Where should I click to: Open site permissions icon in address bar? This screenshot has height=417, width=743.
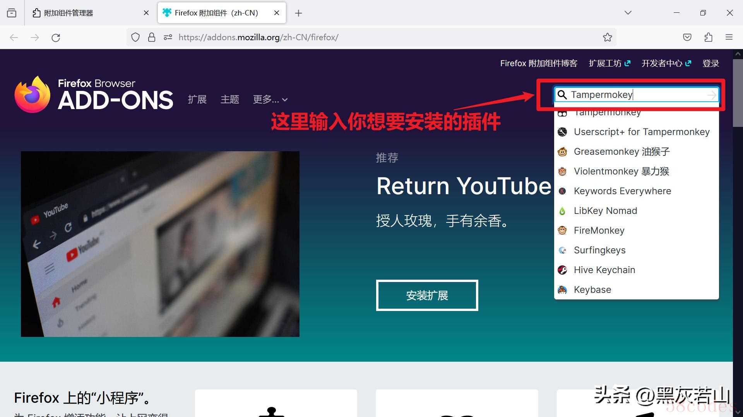[168, 38]
